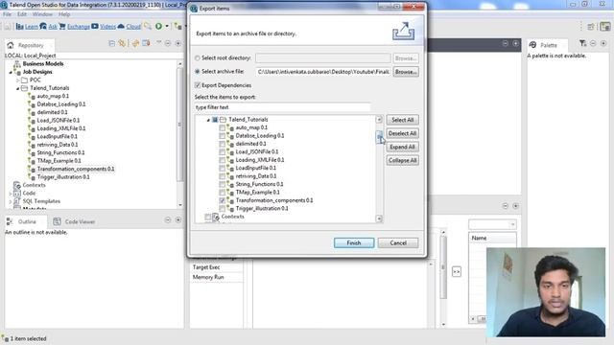Open the Run dropdown arrow in toolbar
The height and width of the screenshot is (345, 614).
pyautogui.click(x=167, y=26)
